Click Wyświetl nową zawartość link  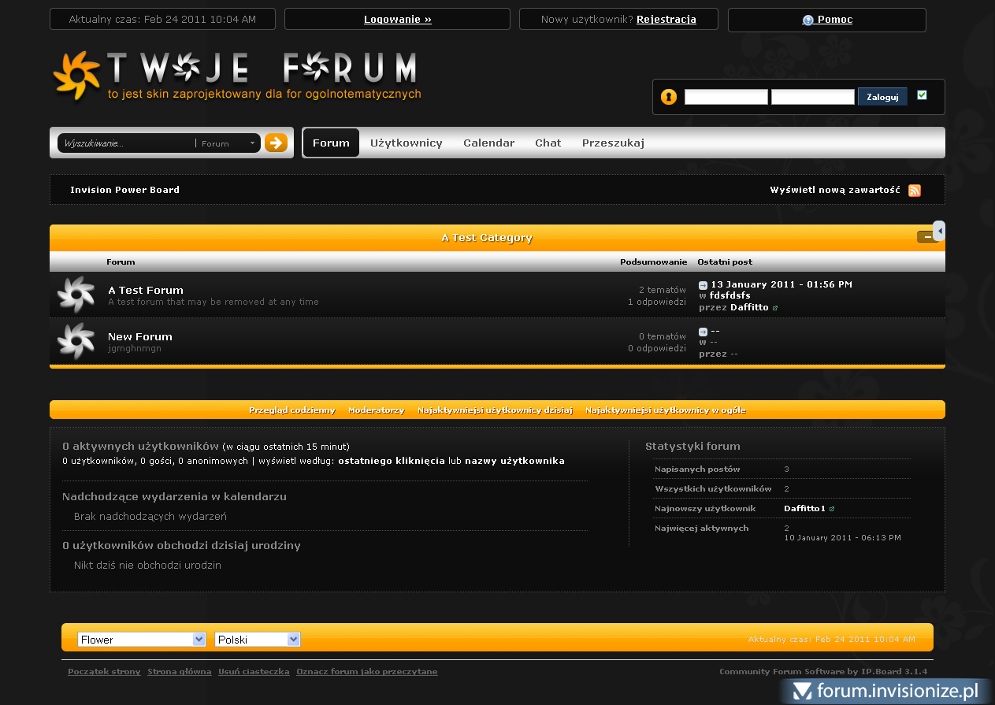[835, 190]
